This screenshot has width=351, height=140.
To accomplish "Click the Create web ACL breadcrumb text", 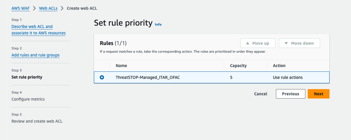I will coord(82,8).
